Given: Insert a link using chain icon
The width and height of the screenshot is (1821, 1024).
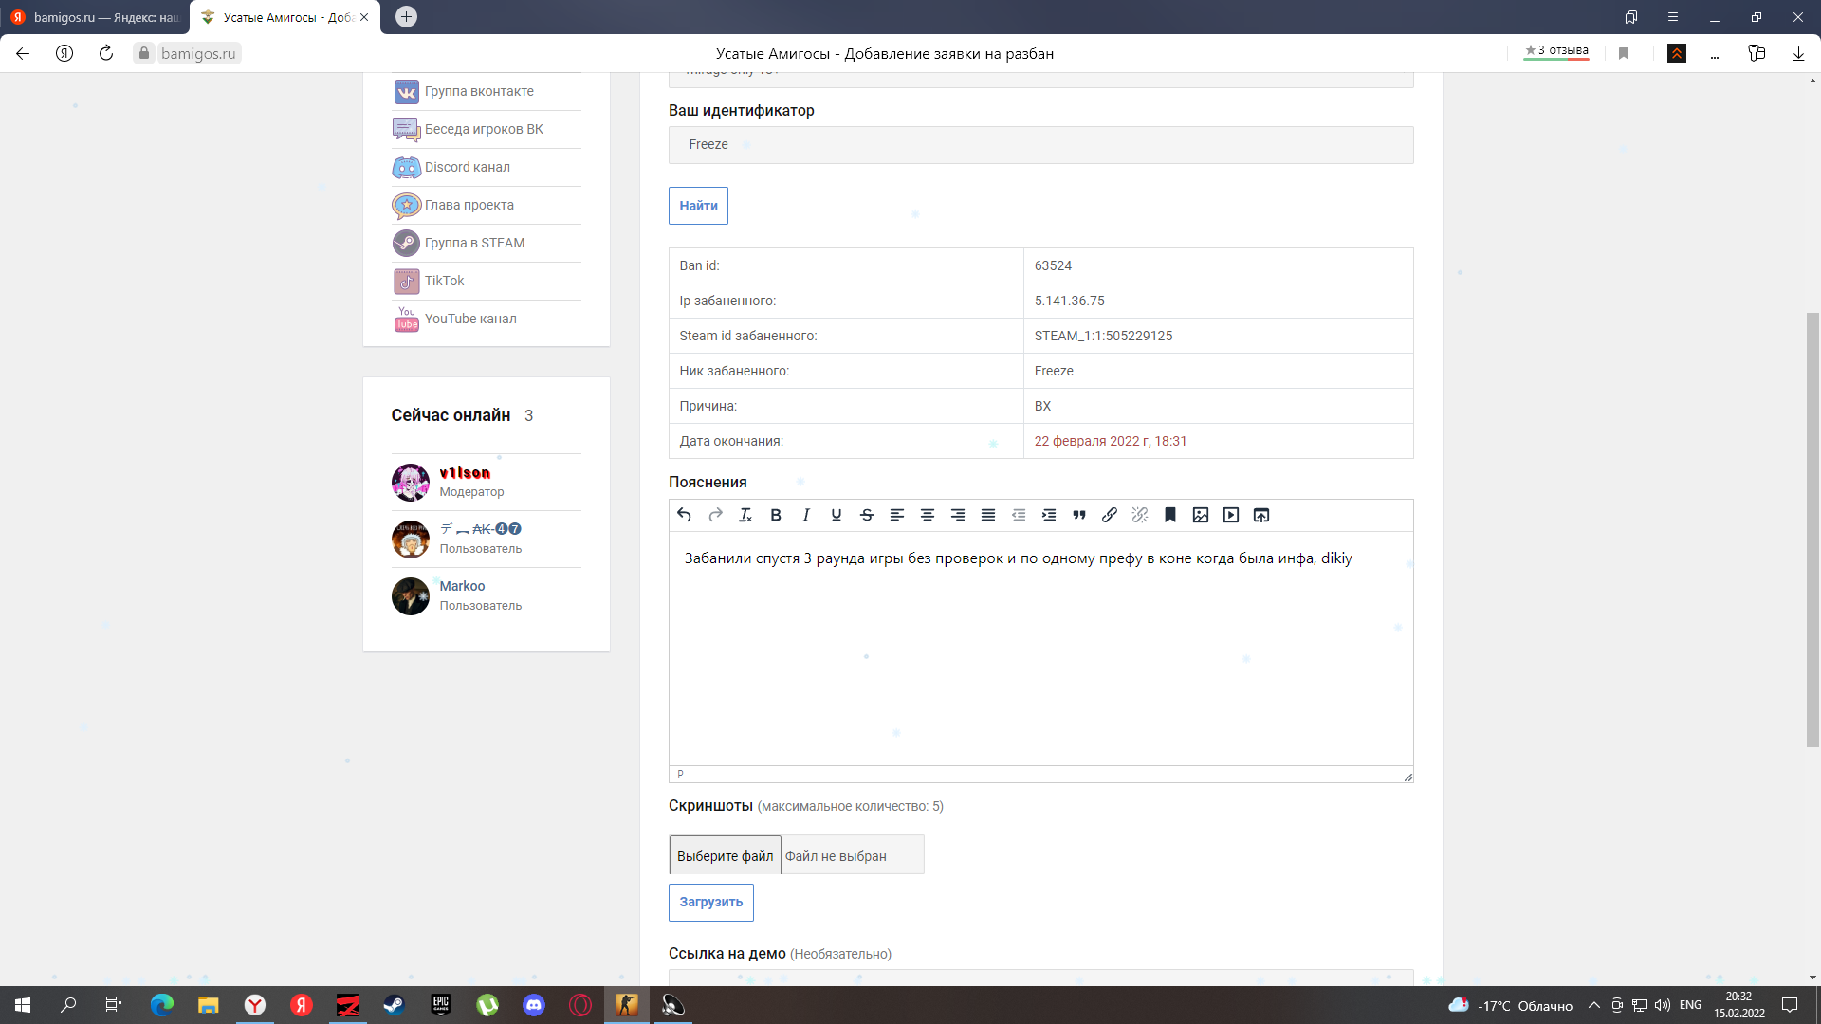Looking at the screenshot, I should 1110,515.
